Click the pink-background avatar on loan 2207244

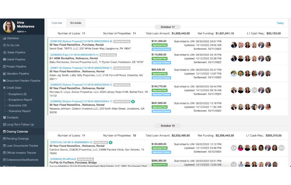241,148
